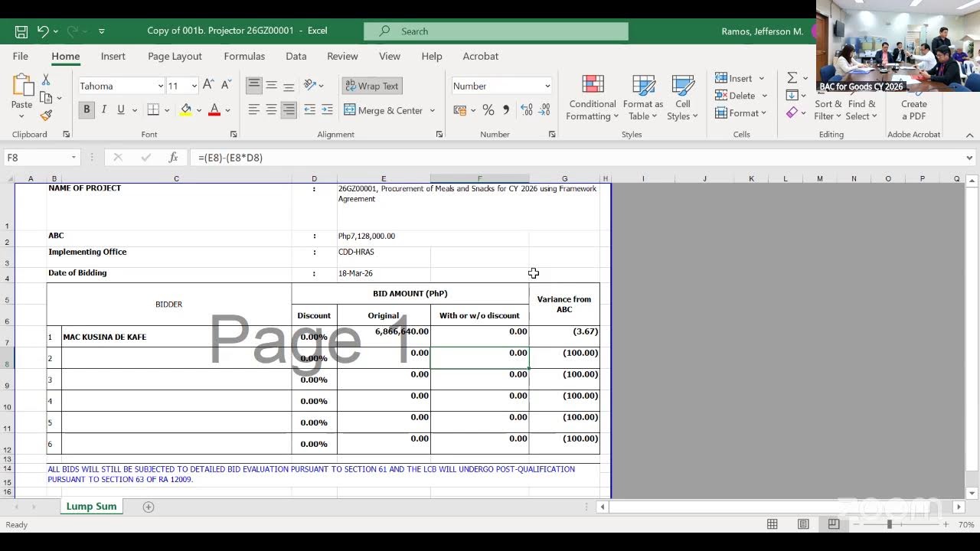Switch to the Data tab
The height and width of the screenshot is (551, 980).
coord(296,56)
